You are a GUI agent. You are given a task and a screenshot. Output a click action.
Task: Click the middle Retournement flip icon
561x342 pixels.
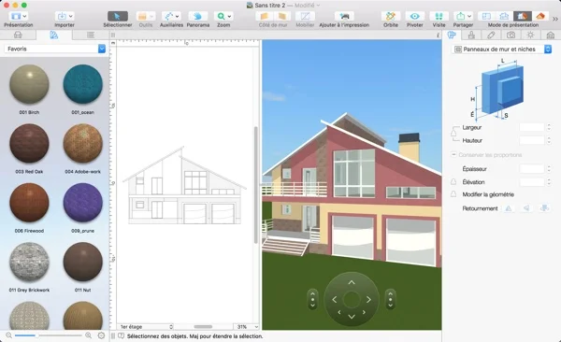(525, 208)
